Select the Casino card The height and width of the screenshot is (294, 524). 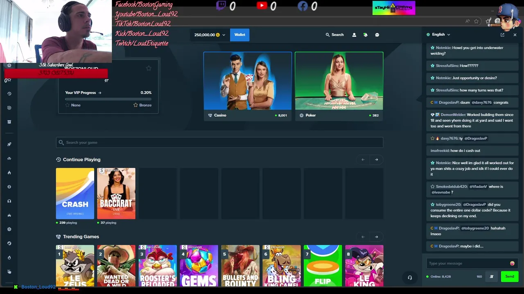[248, 86]
